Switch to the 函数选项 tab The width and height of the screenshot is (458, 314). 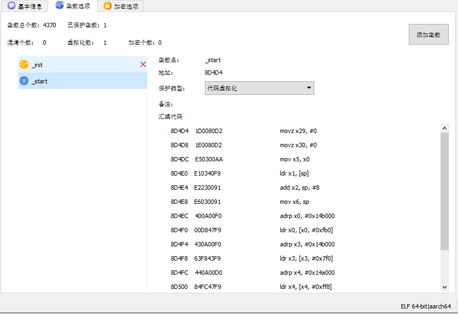73,6
